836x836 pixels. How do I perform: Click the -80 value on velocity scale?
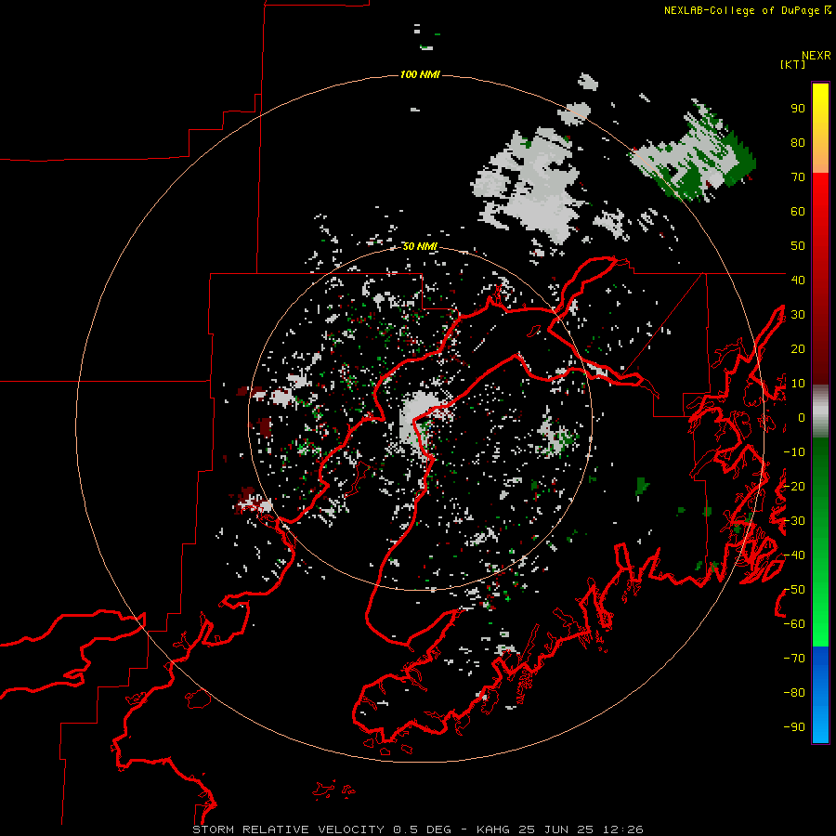click(x=794, y=693)
